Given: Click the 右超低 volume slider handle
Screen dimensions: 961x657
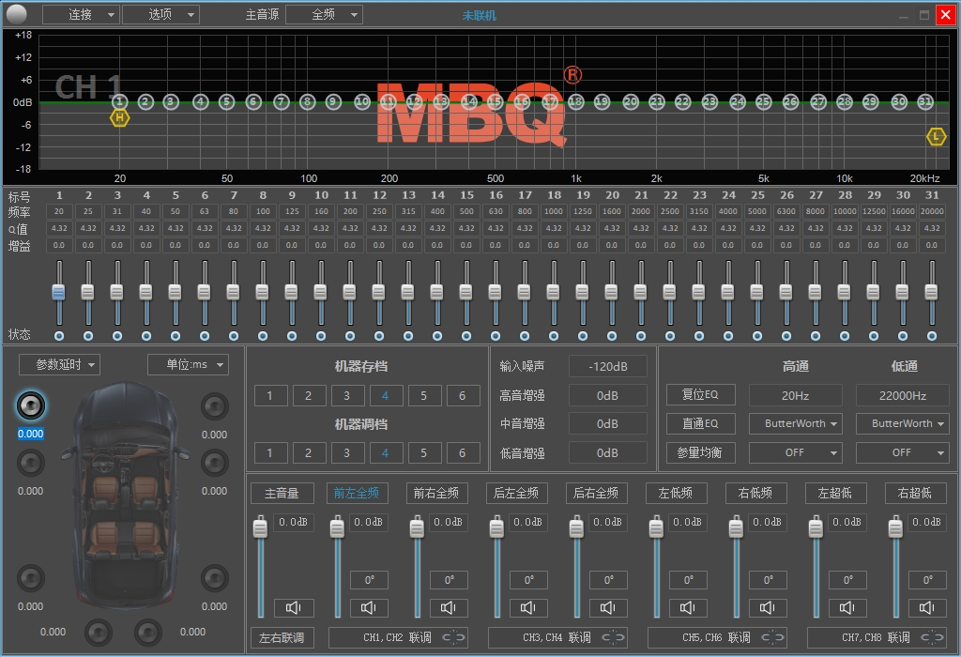Looking at the screenshot, I should pos(895,527).
